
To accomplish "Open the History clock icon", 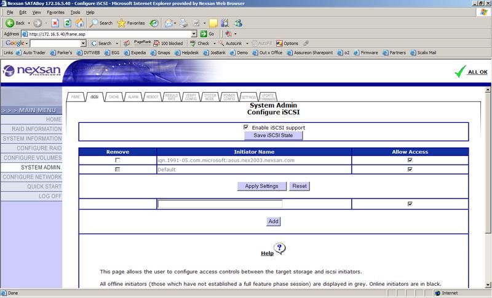I will pos(154,23).
